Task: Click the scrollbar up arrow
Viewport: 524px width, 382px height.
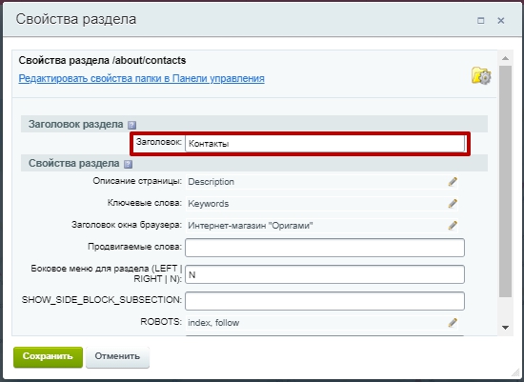Action: [x=505, y=58]
